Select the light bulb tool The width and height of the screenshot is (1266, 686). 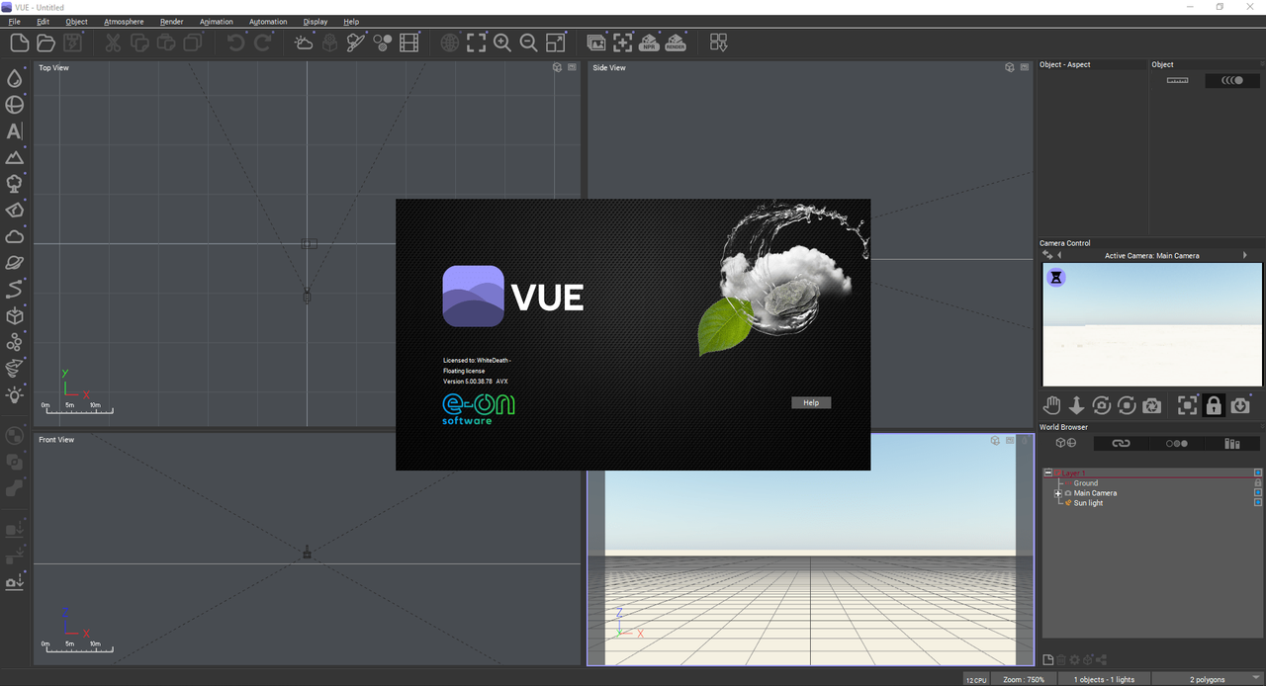(x=15, y=395)
